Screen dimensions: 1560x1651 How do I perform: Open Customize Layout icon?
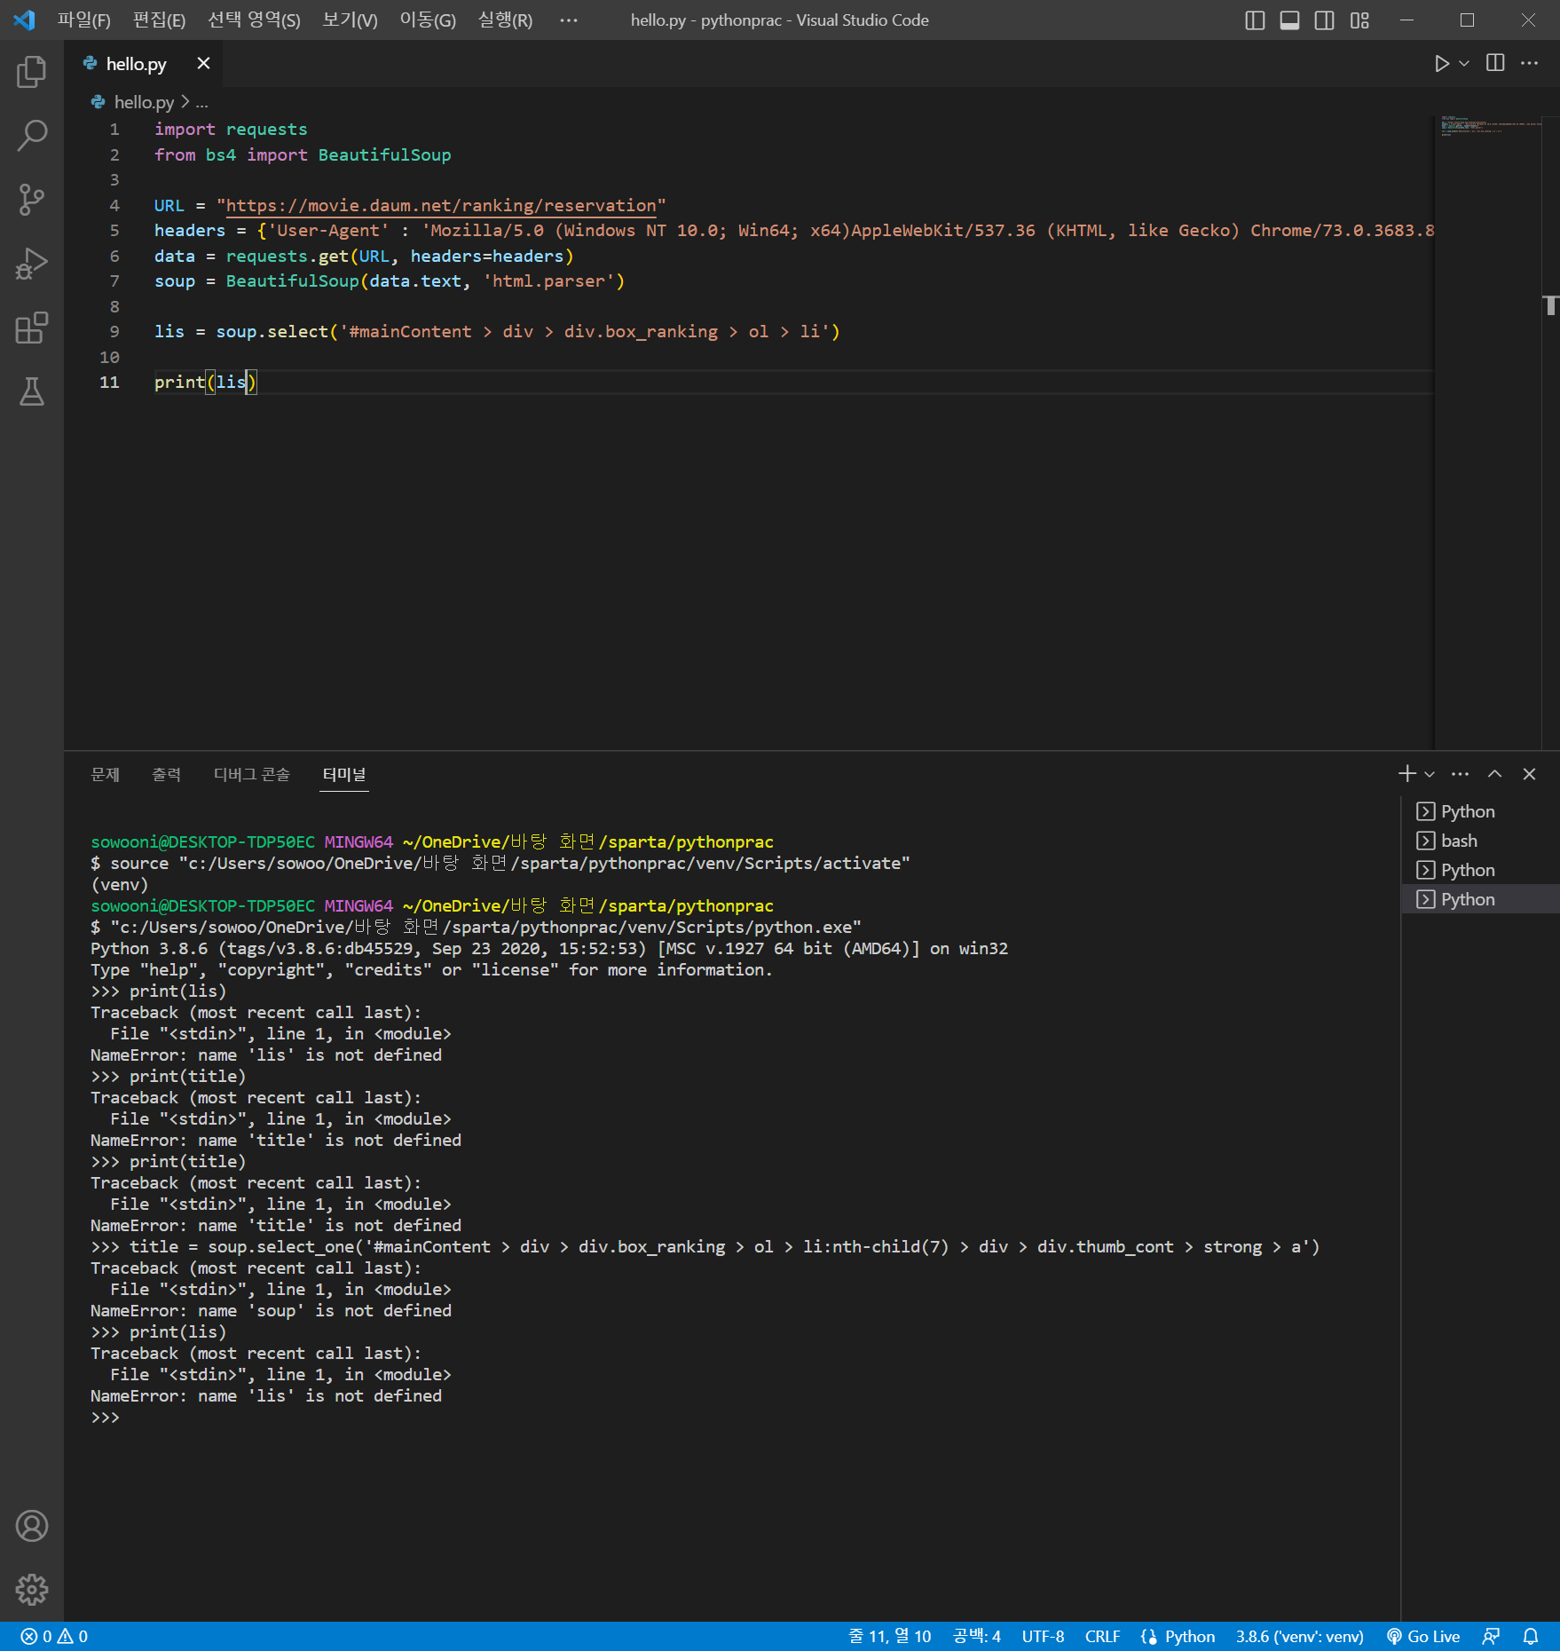[x=1359, y=20]
